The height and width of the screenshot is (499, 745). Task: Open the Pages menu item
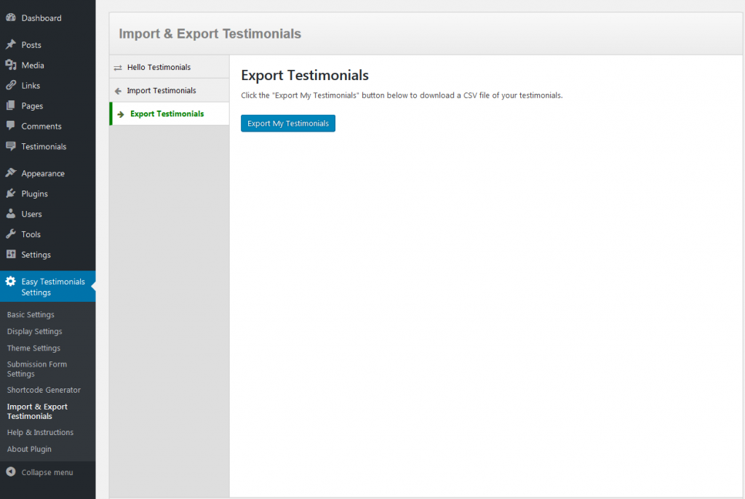point(32,105)
